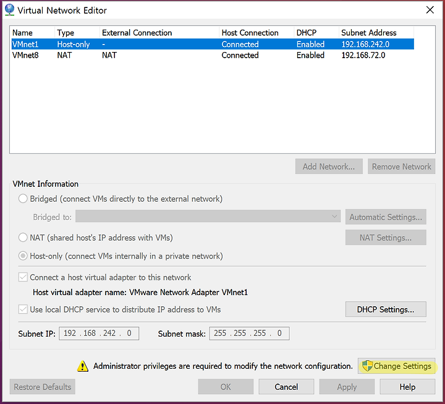The image size is (445, 404).
Task: Click the Subnet mask input field
Action: click(x=250, y=333)
